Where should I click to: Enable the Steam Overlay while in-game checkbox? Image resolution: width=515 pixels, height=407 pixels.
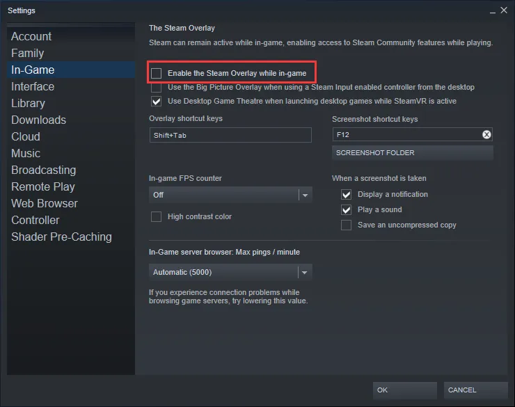point(157,73)
